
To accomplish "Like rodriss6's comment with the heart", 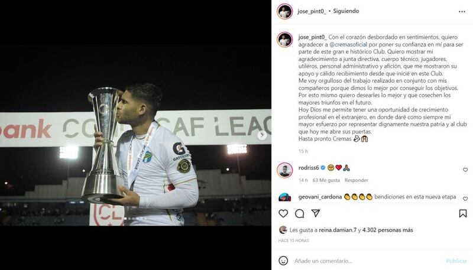I will pyautogui.click(x=465, y=170).
